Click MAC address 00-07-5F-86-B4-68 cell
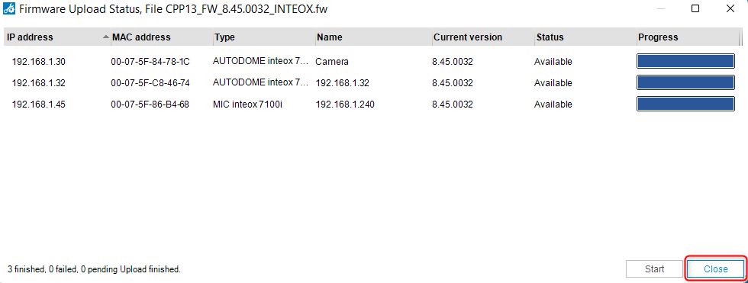This screenshot has width=748, height=283. [150, 105]
